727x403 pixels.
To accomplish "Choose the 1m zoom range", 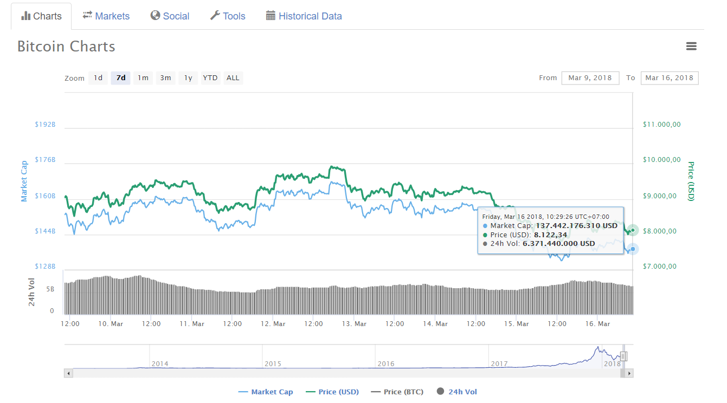I will [x=143, y=78].
